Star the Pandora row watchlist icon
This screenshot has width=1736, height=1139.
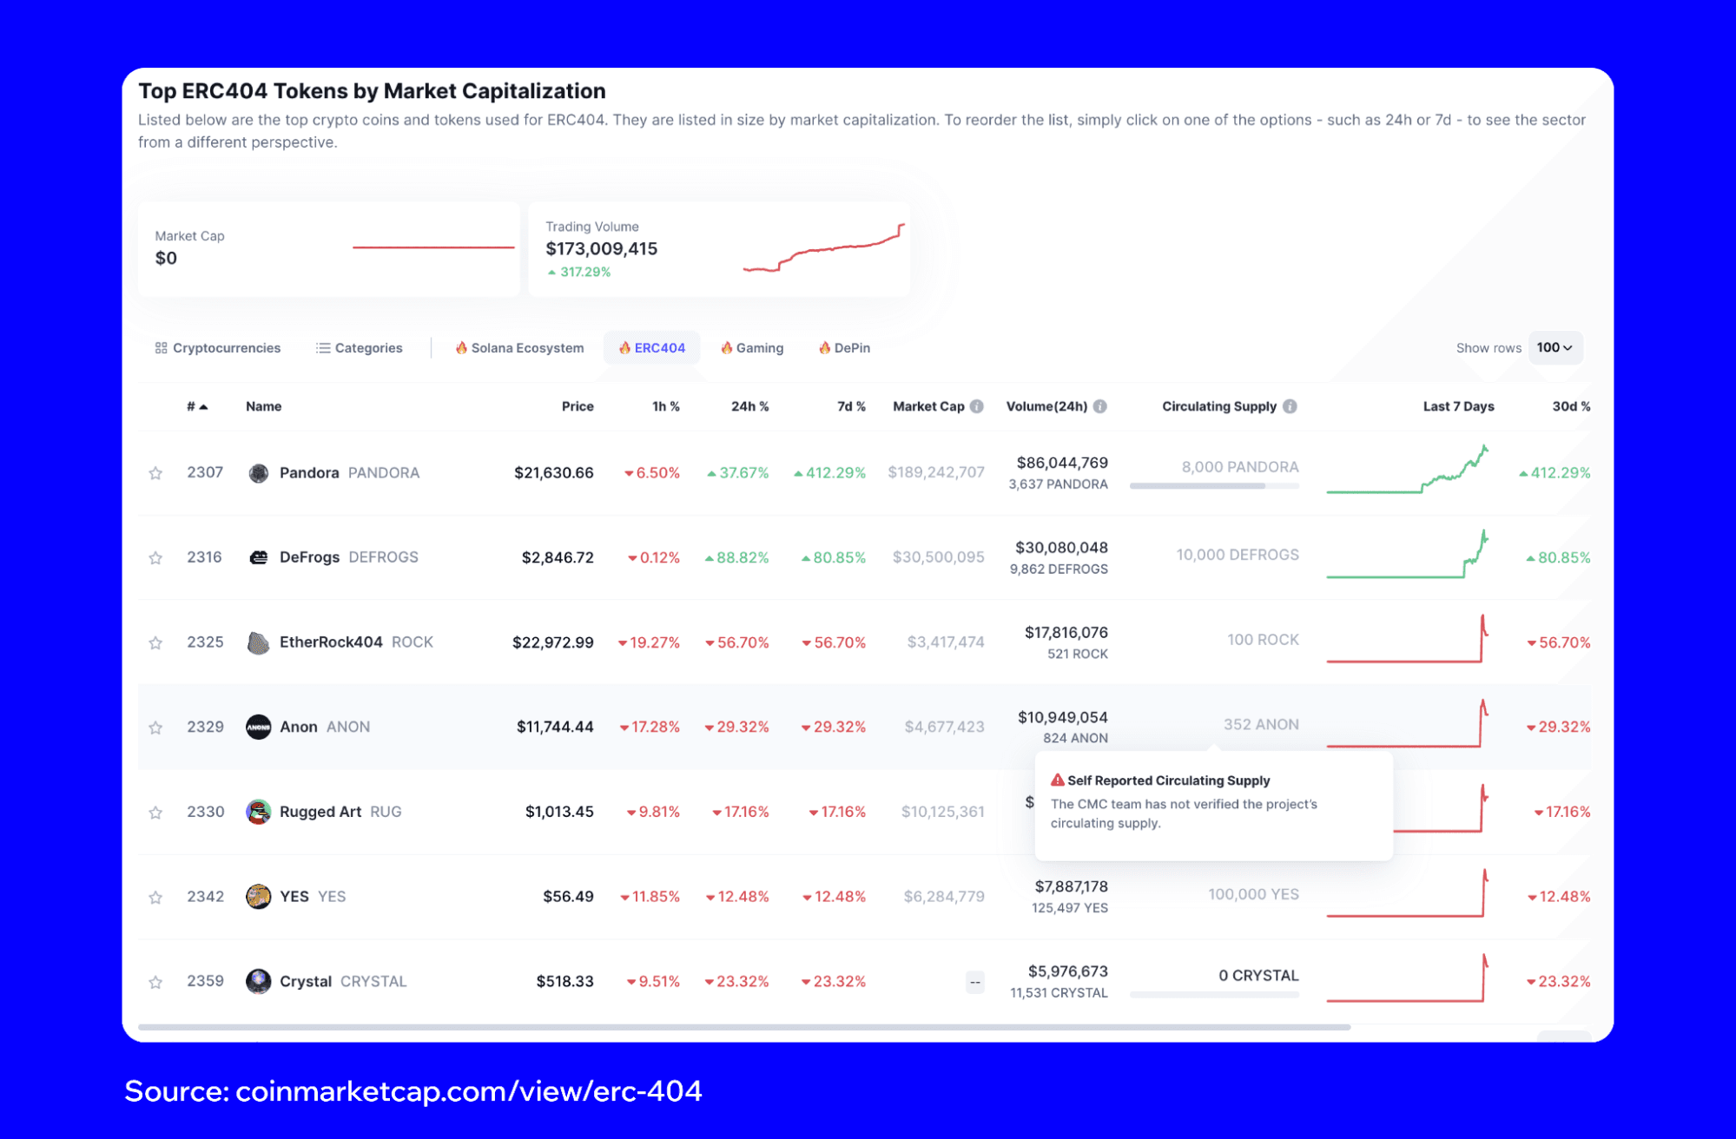click(155, 473)
